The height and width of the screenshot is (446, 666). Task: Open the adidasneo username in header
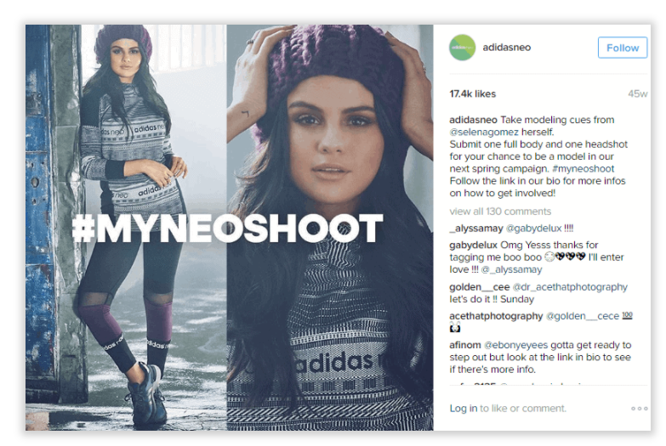pos(506,47)
